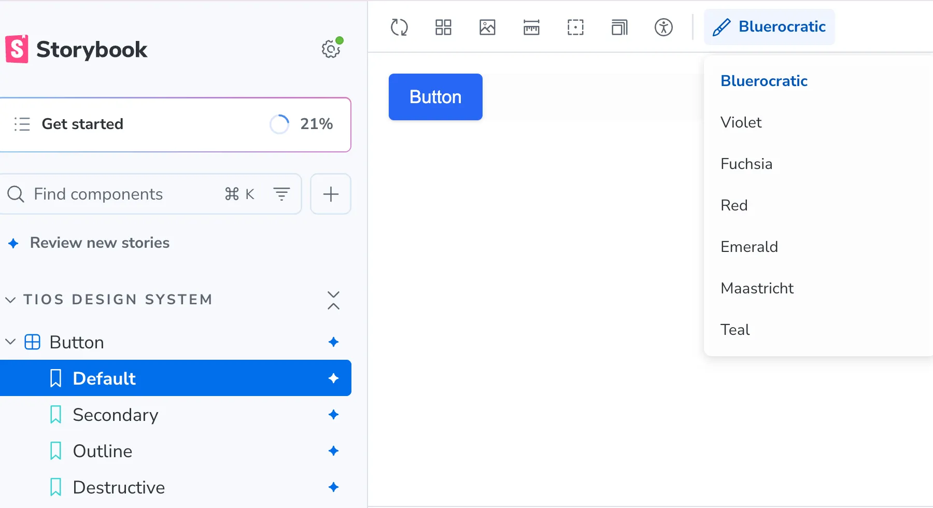Click the Button component grid icon

[x=33, y=342]
